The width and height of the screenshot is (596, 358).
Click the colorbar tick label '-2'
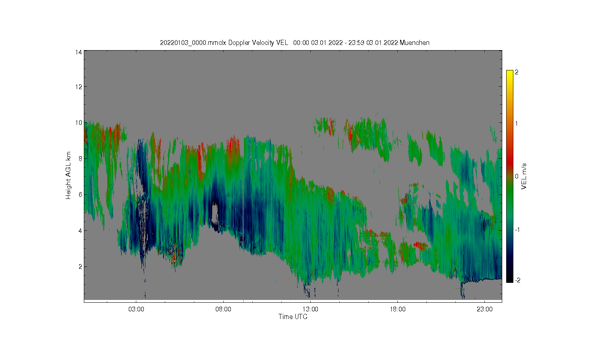[x=517, y=280]
